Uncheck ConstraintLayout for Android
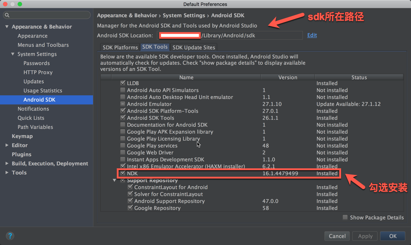Viewport: 411px width, 245px height. tap(130, 187)
